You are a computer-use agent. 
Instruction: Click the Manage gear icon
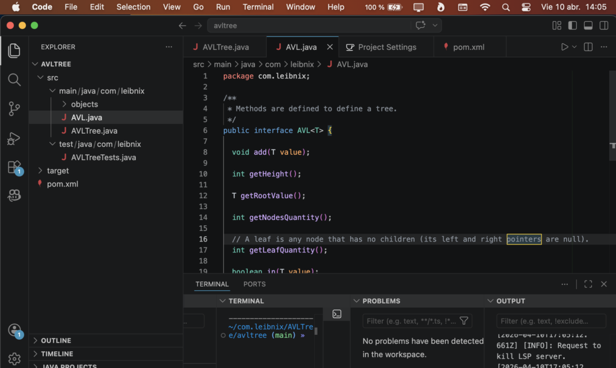14,359
